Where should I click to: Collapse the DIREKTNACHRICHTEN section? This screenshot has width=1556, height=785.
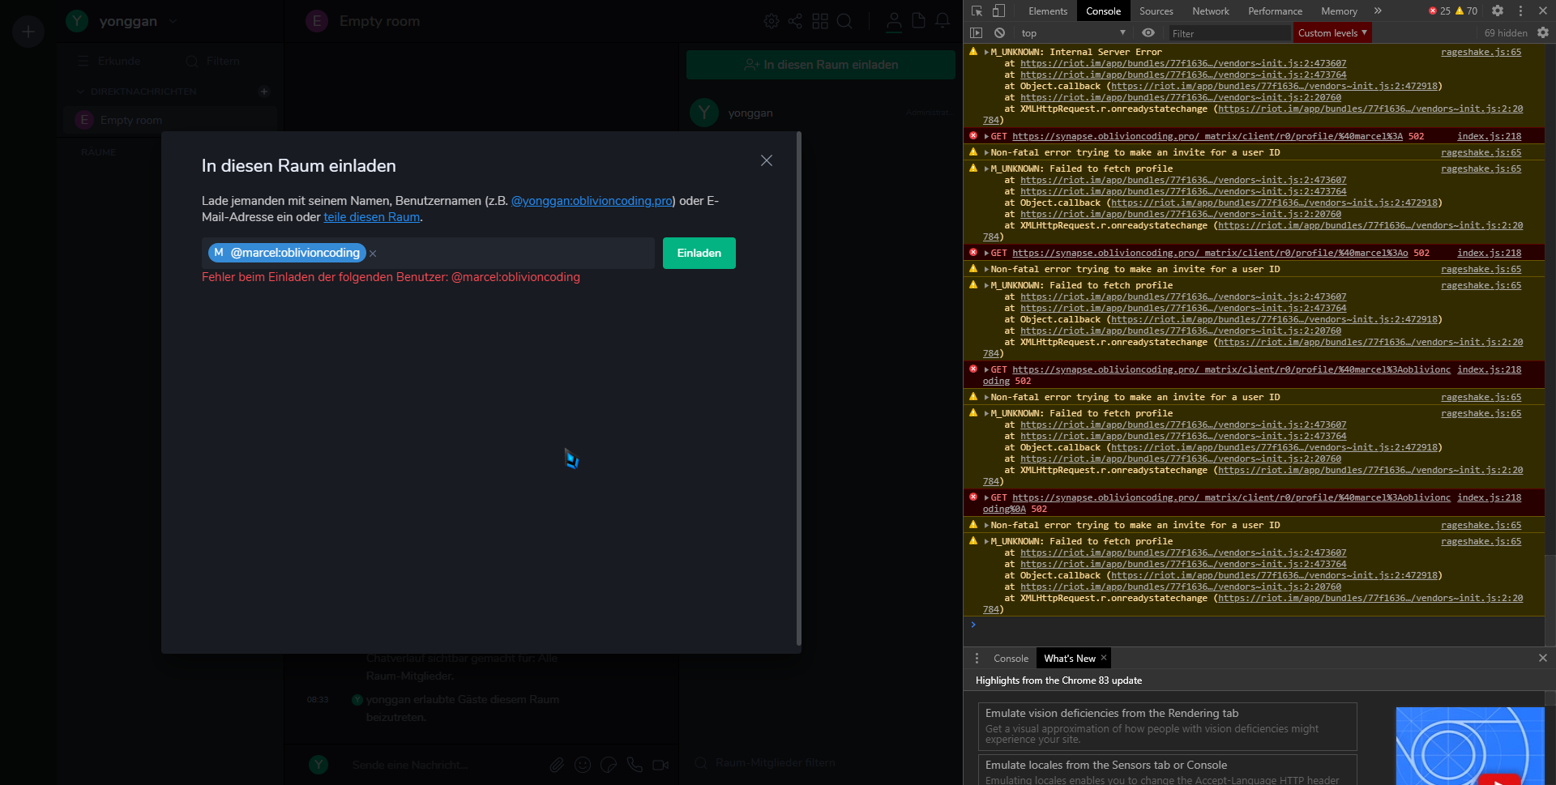click(x=80, y=92)
